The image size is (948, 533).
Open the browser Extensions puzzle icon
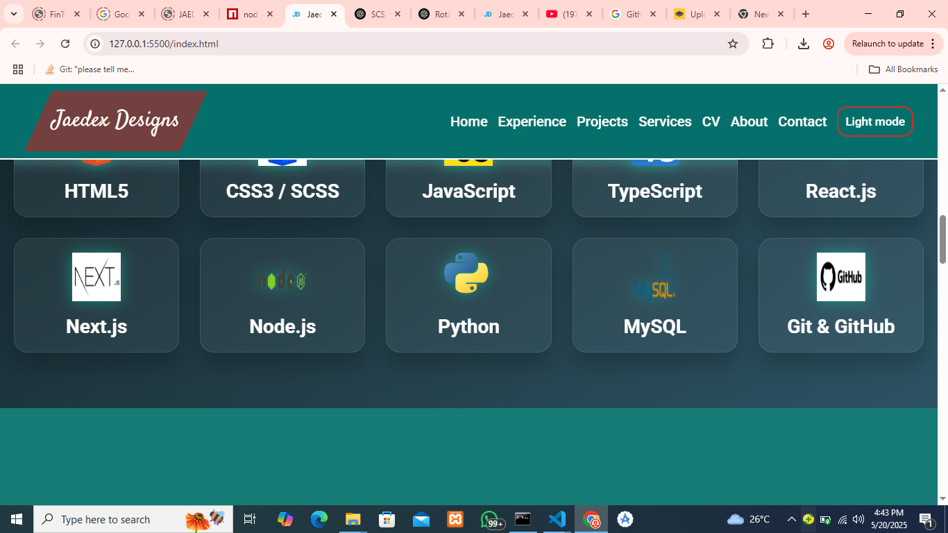point(768,44)
